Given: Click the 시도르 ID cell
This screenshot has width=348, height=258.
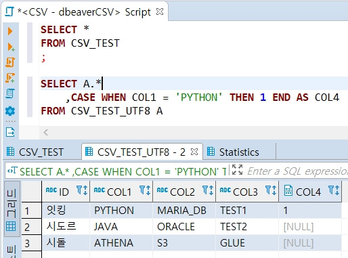Looking at the screenshot, I should (66, 227).
